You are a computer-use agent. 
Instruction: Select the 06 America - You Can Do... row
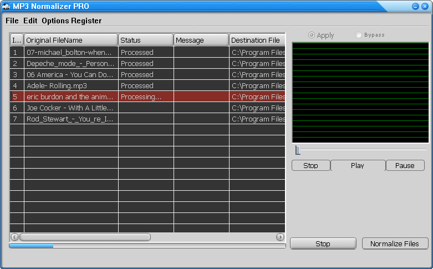(x=147, y=74)
